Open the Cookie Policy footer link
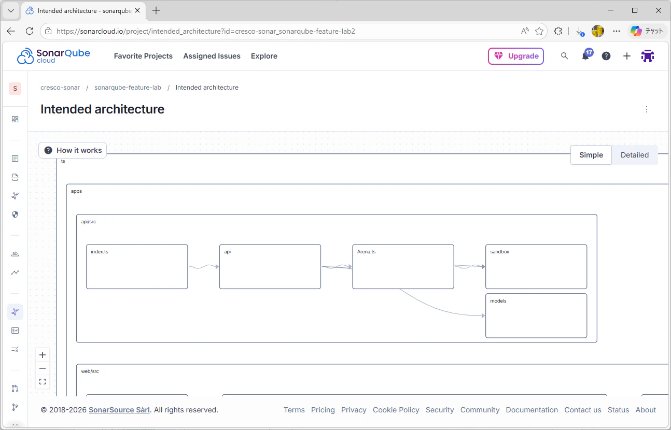Viewport: 671px width, 430px height. pos(396,410)
